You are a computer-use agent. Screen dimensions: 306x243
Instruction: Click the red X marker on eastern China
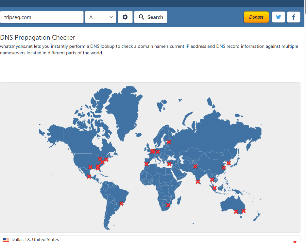pyautogui.click(x=223, y=168)
